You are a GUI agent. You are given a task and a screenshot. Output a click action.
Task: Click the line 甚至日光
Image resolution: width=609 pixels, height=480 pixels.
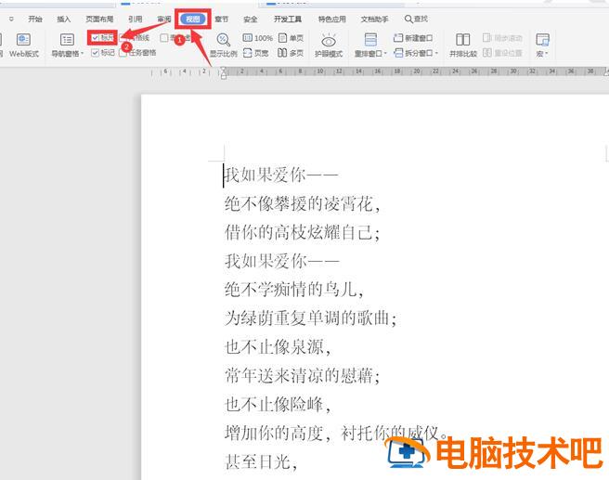(x=262, y=461)
